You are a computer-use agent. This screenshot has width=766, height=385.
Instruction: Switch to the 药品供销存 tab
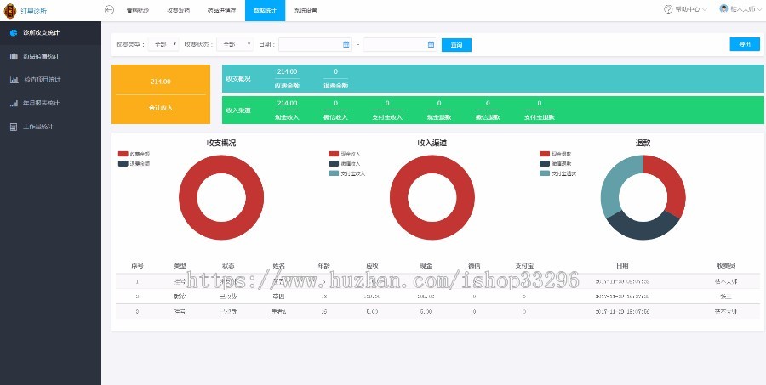(221, 10)
